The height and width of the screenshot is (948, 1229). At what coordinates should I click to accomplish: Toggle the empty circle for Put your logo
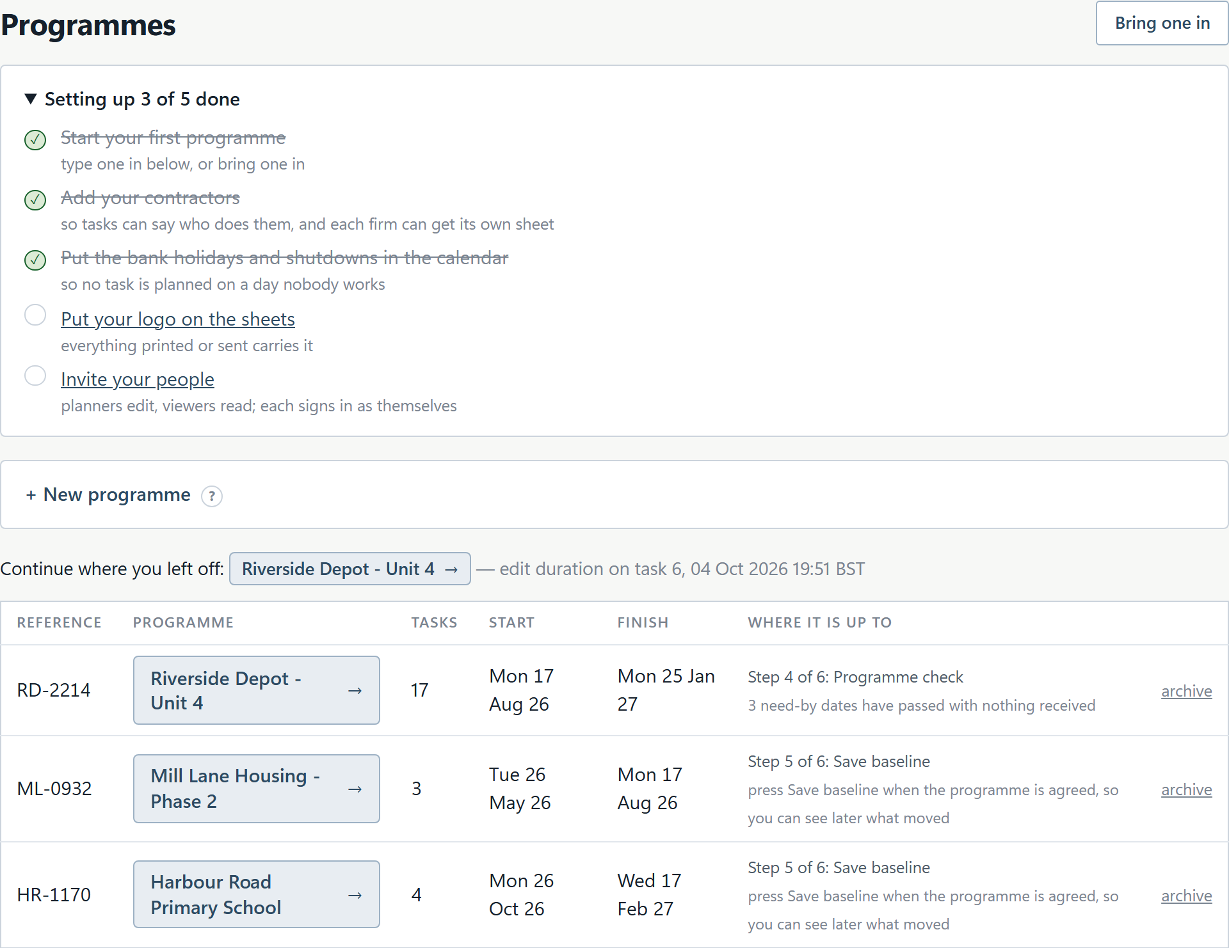[x=35, y=315]
